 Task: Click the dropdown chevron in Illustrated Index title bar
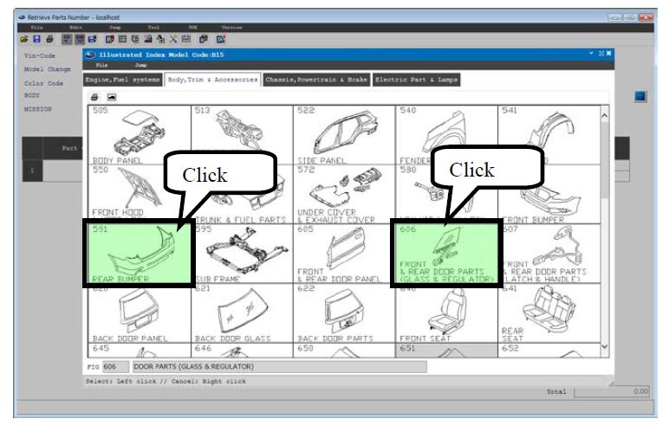[591, 54]
